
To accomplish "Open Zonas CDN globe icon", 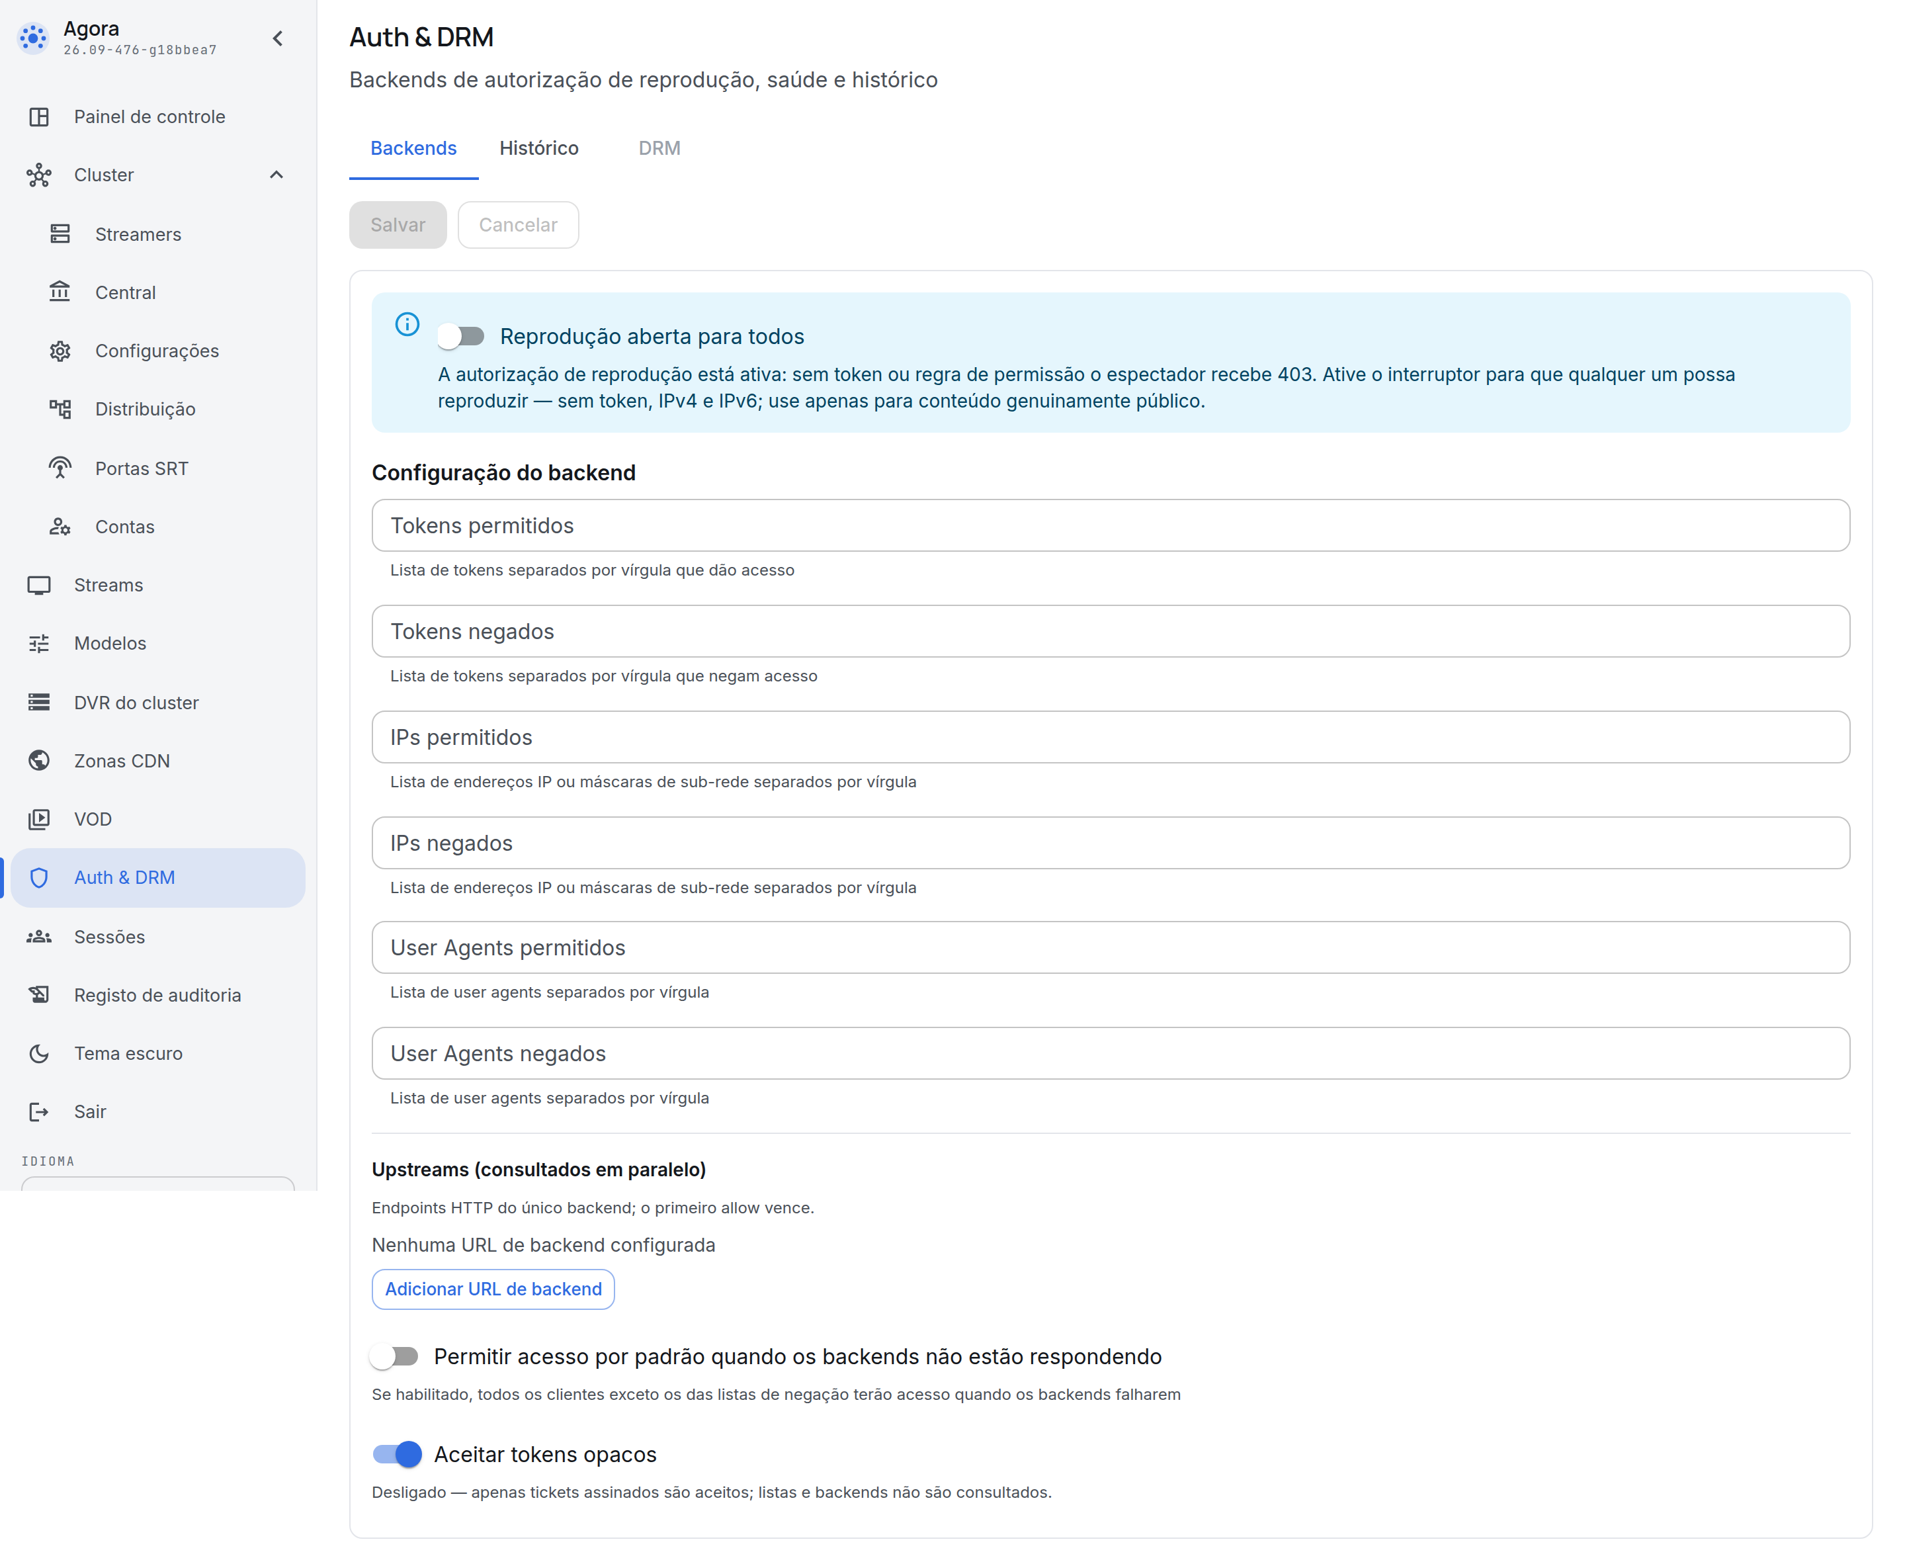I will tap(38, 761).
